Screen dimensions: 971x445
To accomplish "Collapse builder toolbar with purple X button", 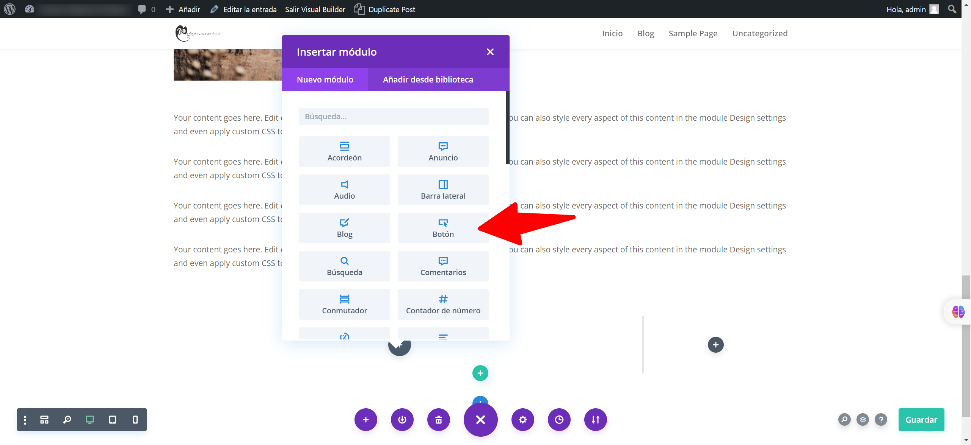I will pyautogui.click(x=480, y=419).
